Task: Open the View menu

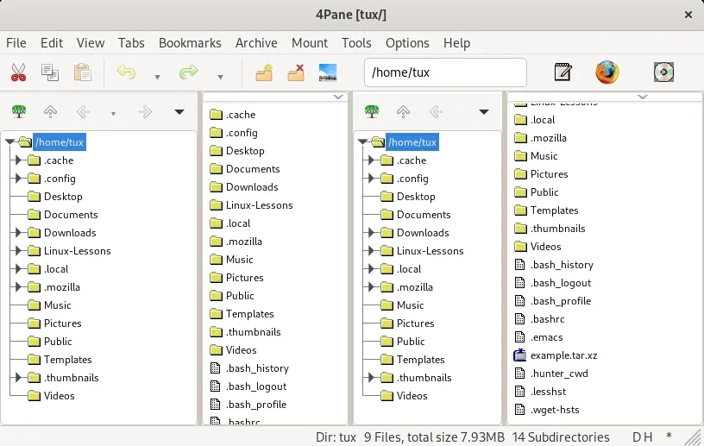Action: [x=91, y=43]
